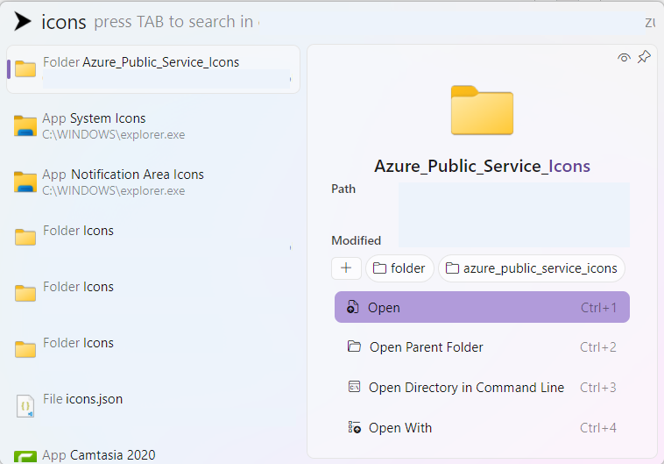
Task: Click the Fluent Search arrow logo
Action: tap(23, 21)
